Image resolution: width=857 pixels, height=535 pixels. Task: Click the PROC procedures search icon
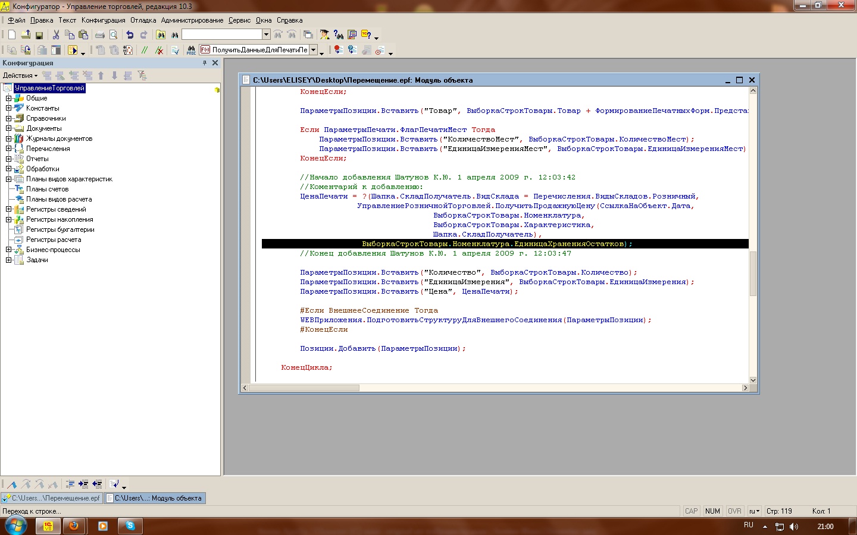click(191, 51)
